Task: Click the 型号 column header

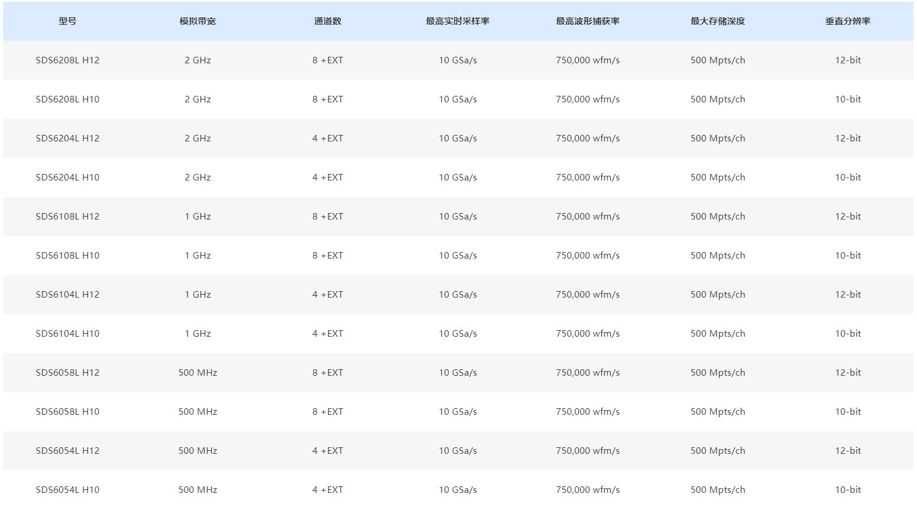Action: tap(67, 21)
